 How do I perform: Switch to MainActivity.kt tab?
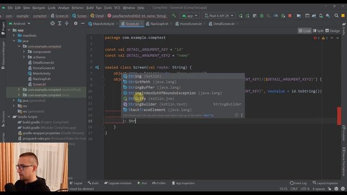pyautogui.click(x=101, y=24)
